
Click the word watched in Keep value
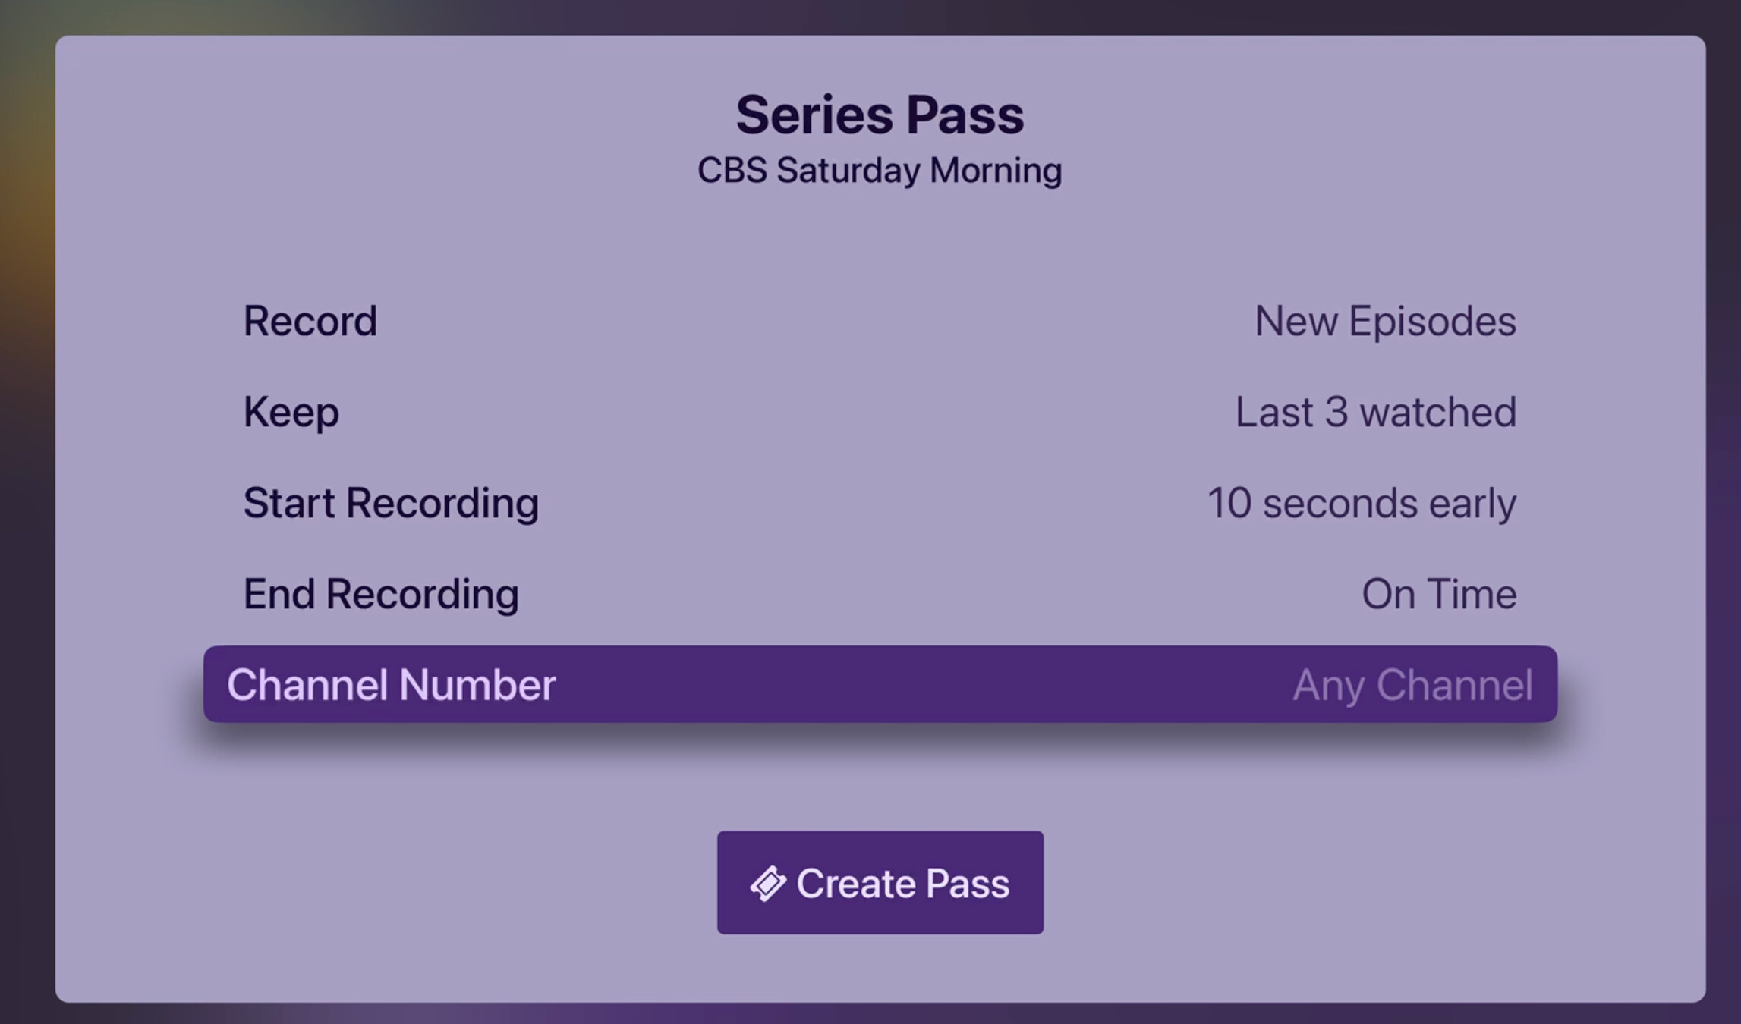pyautogui.click(x=1437, y=412)
